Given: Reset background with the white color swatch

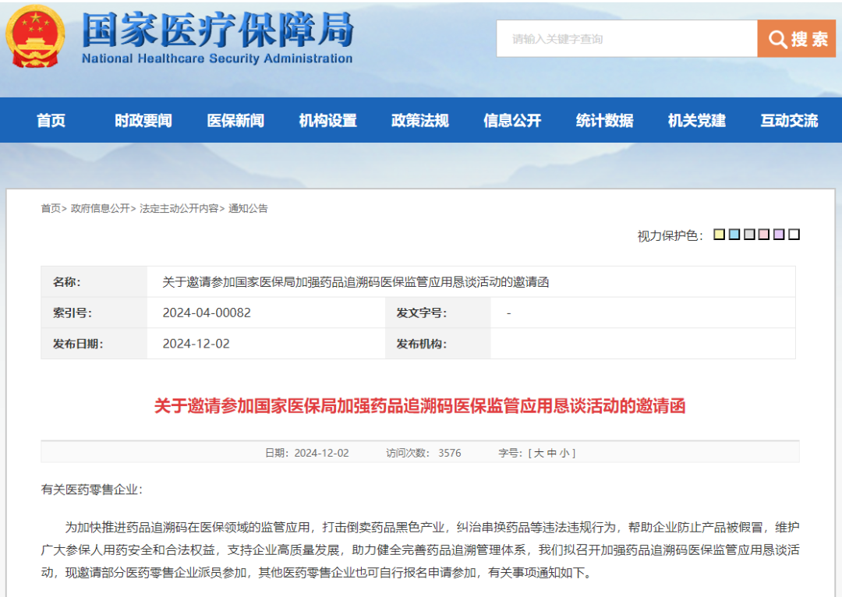Looking at the screenshot, I should coord(794,235).
